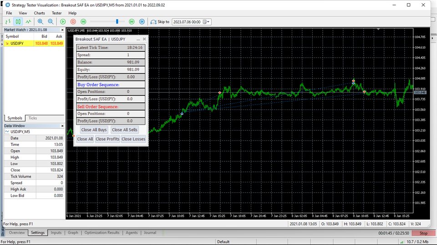Click the Date value 2021.01.08
This screenshot has width=437, height=245.
54,138
